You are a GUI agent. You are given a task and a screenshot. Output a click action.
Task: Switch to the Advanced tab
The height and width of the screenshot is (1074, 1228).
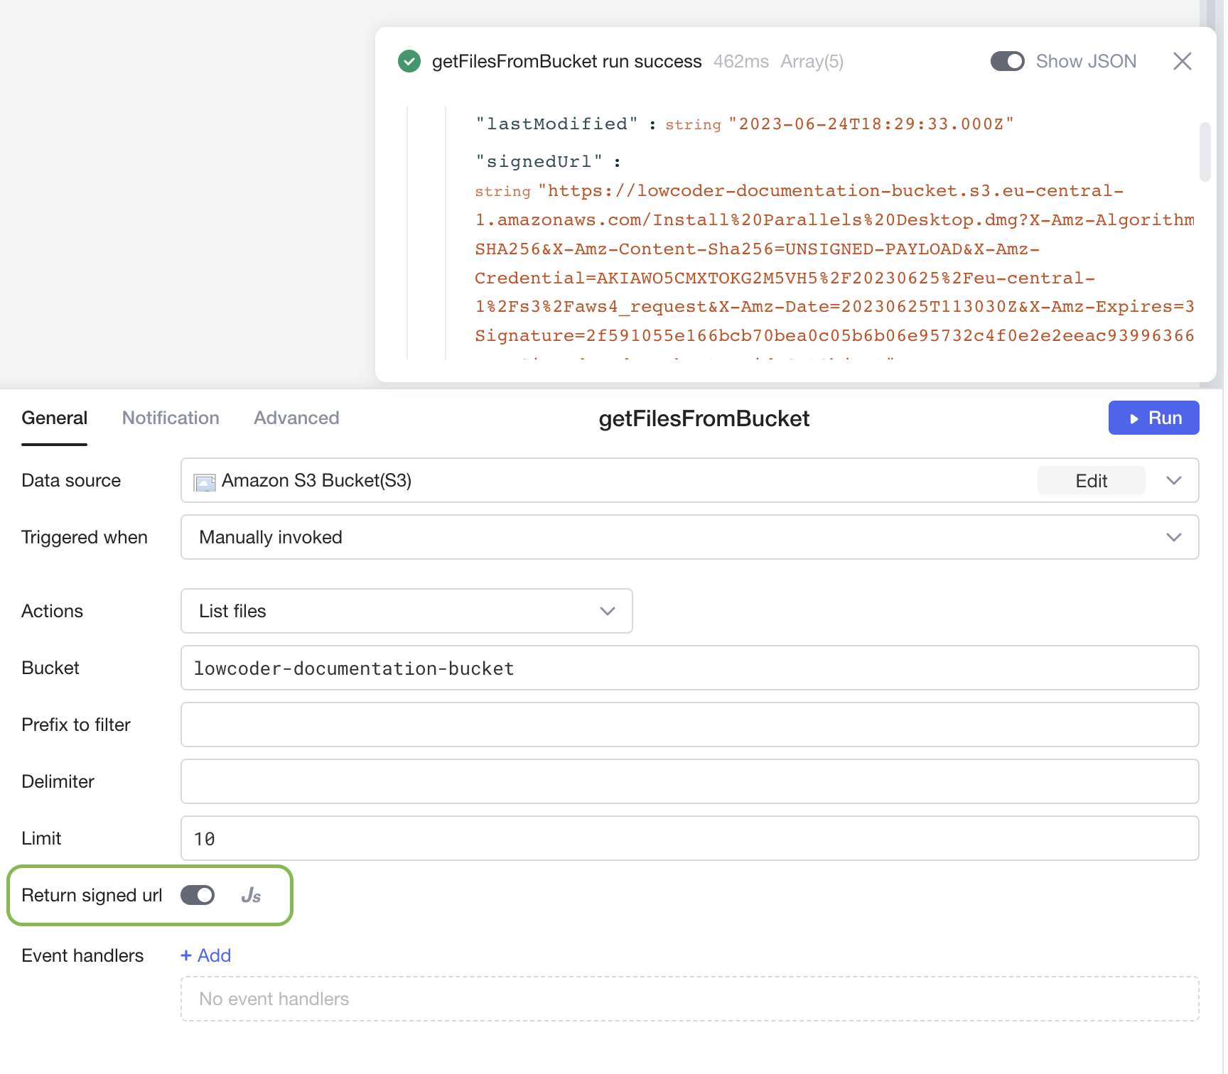point(296,418)
